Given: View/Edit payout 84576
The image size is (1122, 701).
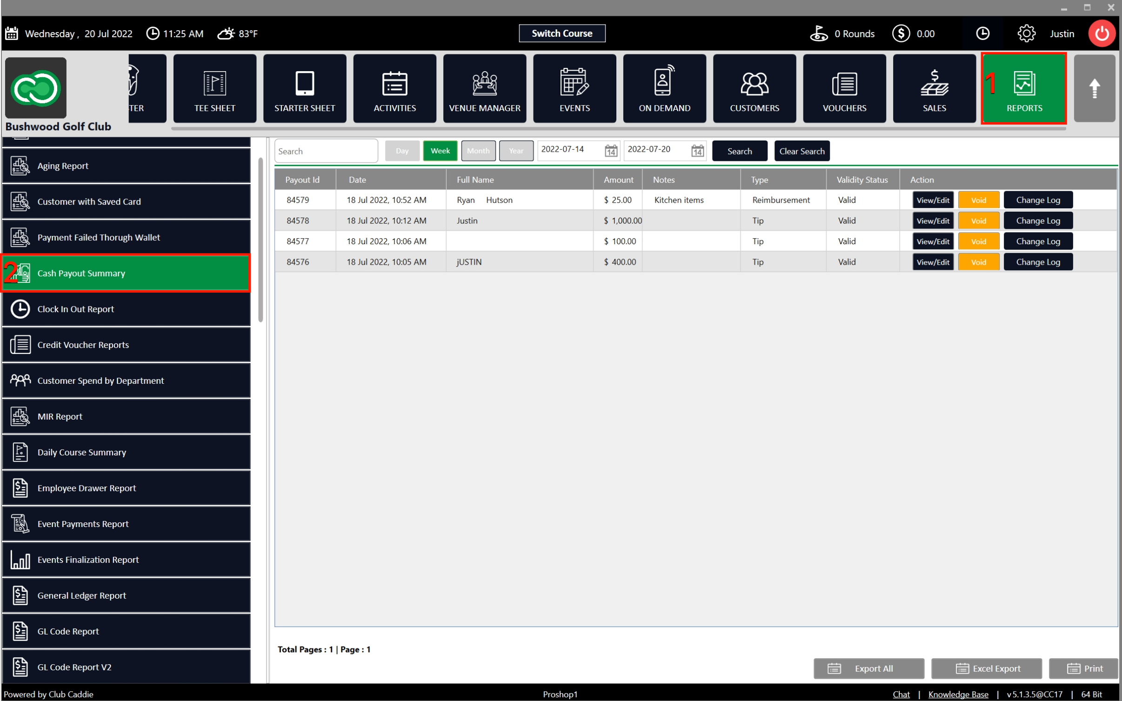Looking at the screenshot, I should tap(933, 262).
